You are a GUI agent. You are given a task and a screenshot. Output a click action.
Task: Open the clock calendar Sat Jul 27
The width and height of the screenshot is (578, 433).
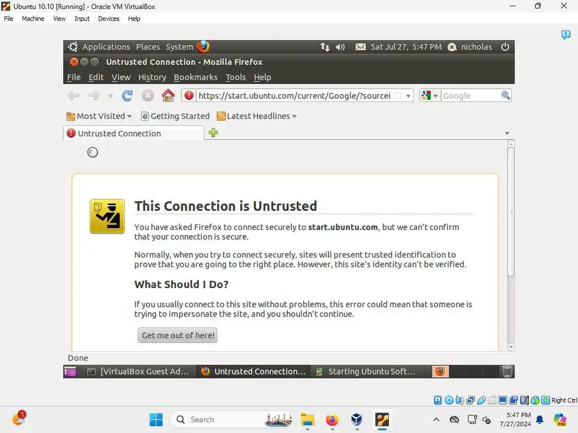click(x=406, y=47)
